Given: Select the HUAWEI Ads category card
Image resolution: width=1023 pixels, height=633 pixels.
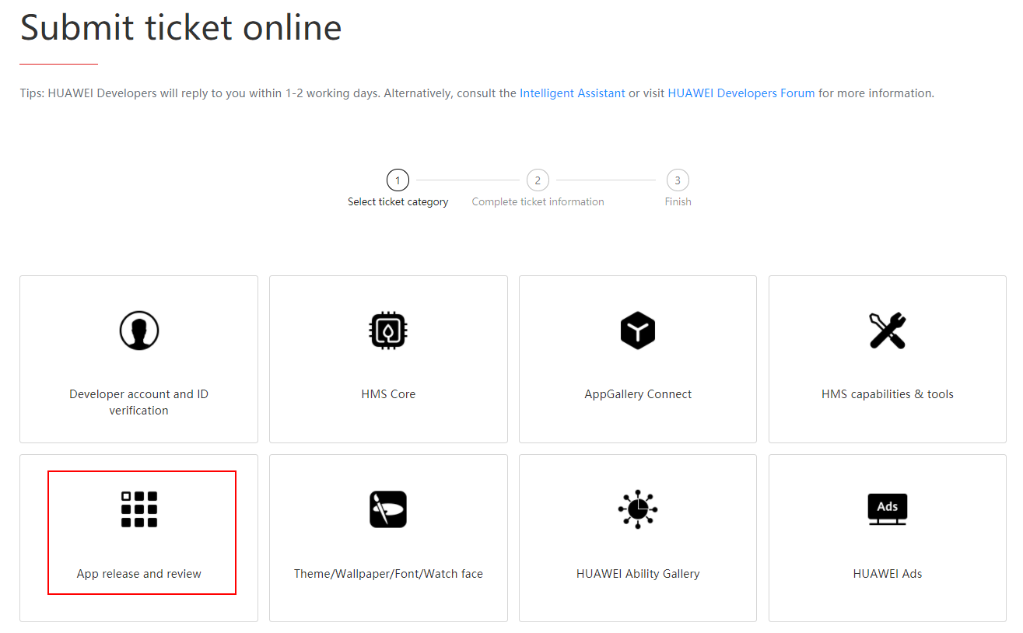Looking at the screenshot, I should tap(887, 538).
